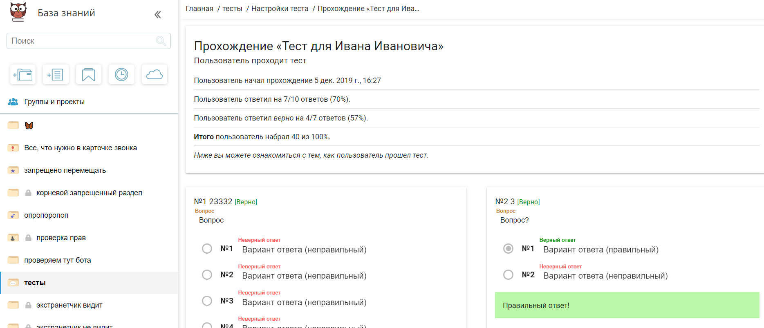Click folder icon for запрещено перемещать
The height and width of the screenshot is (328, 764).
coord(13,170)
